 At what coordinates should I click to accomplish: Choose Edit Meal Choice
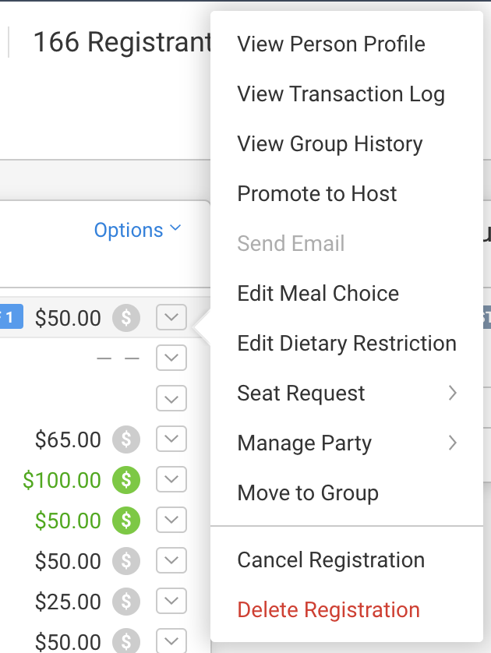point(318,294)
